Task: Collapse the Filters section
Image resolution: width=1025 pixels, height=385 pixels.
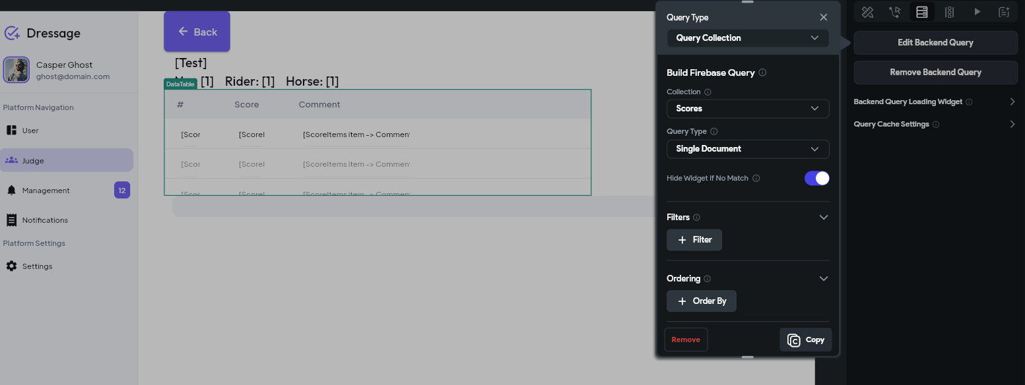Action: (x=823, y=217)
